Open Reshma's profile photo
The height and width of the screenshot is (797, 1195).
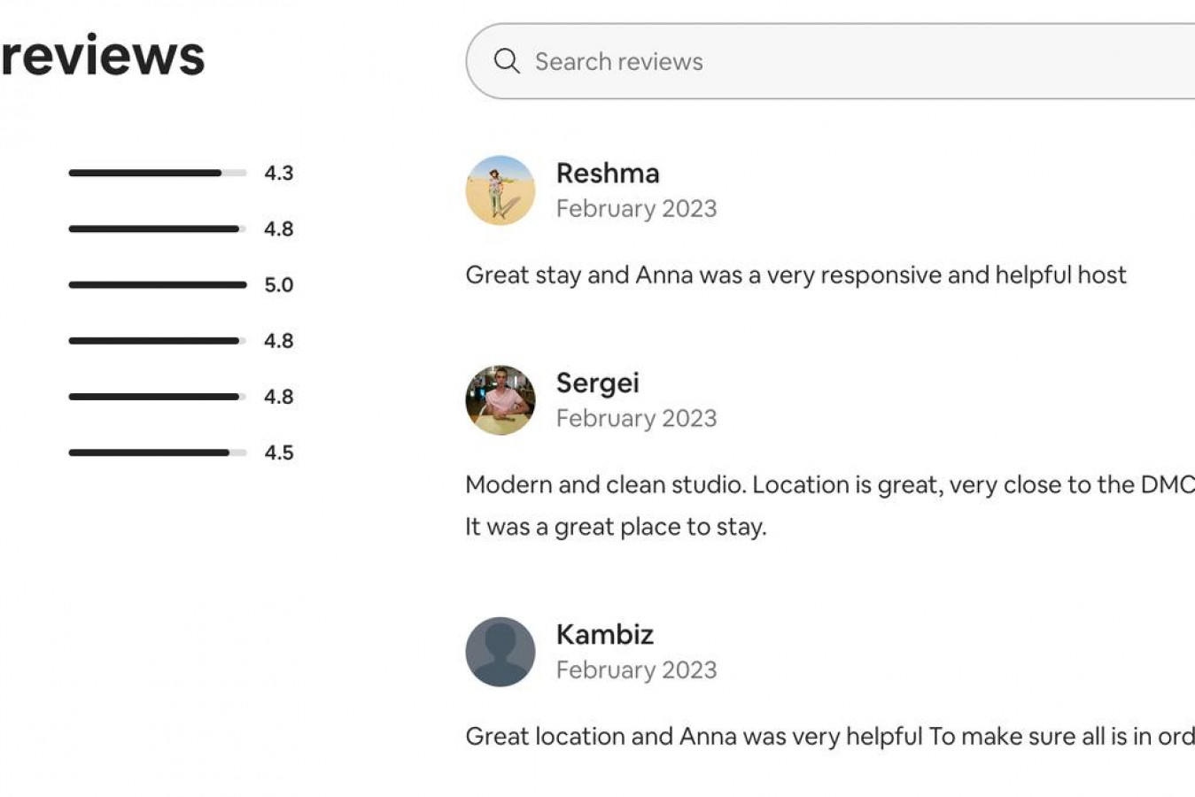point(501,190)
